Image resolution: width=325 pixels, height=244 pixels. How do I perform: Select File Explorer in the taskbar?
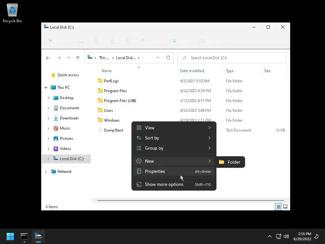[x=38, y=236]
